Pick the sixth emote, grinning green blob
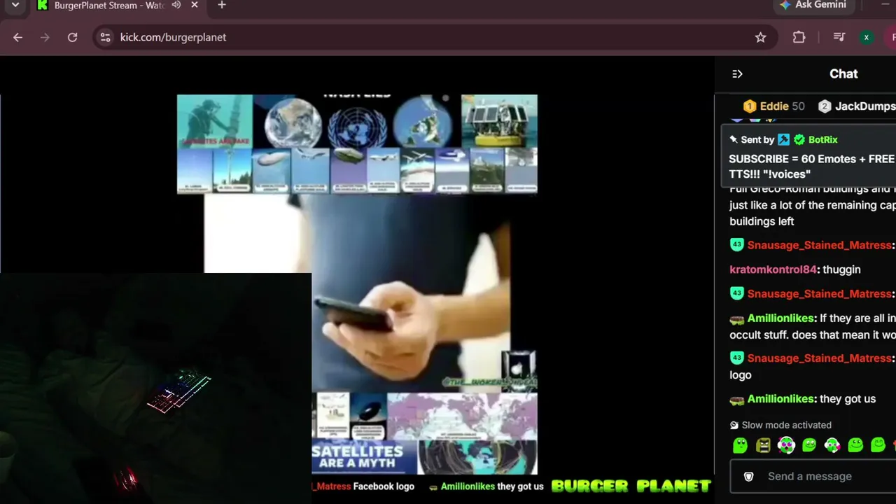This screenshot has width=896, height=504. click(x=855, y=445)
